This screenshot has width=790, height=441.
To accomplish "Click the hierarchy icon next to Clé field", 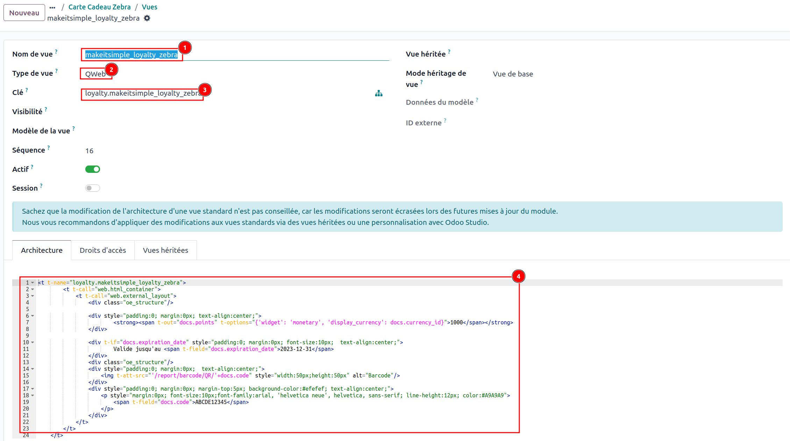I will pyautogui.click(x=378, y=94).
